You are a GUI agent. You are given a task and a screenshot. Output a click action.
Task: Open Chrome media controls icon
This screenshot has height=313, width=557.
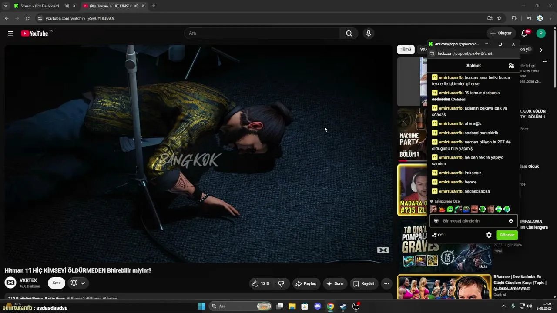[529, 18]
